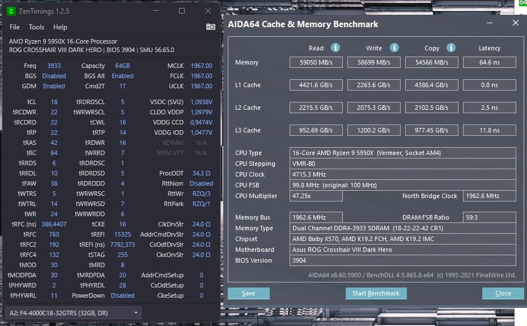Click the Copy info icon in AIDA64
The image size is (527, 326).
pos(450,48)
